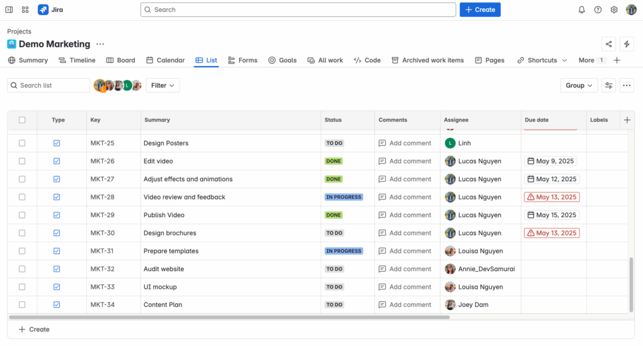This screenshot has width=643, height=346.
Task: Open the notifications bell
Action: coord(581,9)
